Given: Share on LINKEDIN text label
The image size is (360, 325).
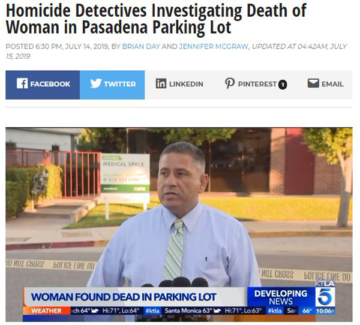Looking at the screenshot, I should click(186, 84).
